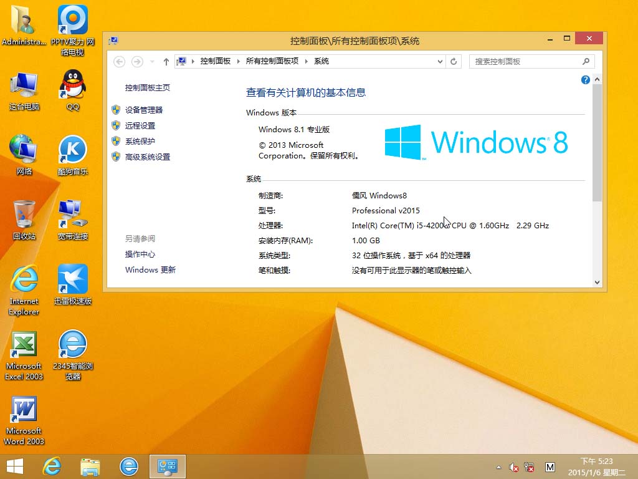Open the address bar history dropdown
The height and width of the screenshot is (479, 638).
click(440, 62)
